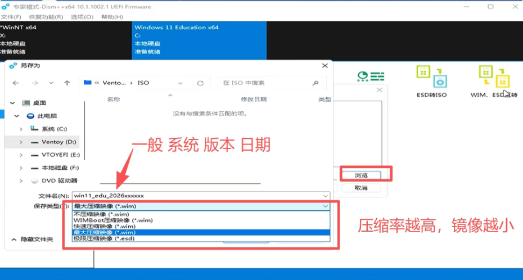This screenshot has height=280, width=523.
Task: Sort files by 名称 column
Action: point(114,100)
